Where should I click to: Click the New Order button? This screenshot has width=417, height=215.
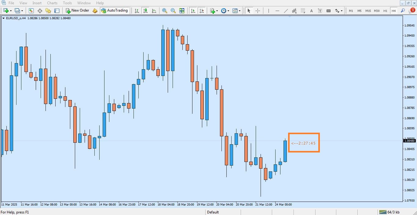(x=78, y=11)
